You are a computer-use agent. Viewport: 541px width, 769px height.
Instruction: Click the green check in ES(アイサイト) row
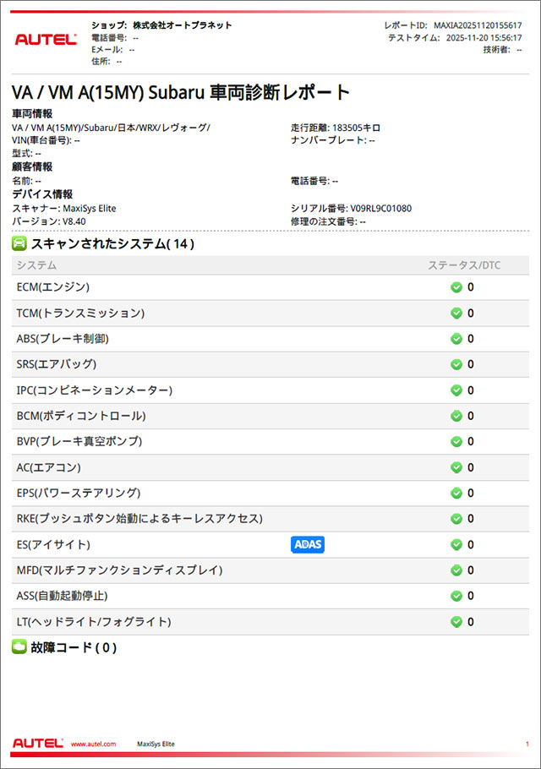(456, 544)
